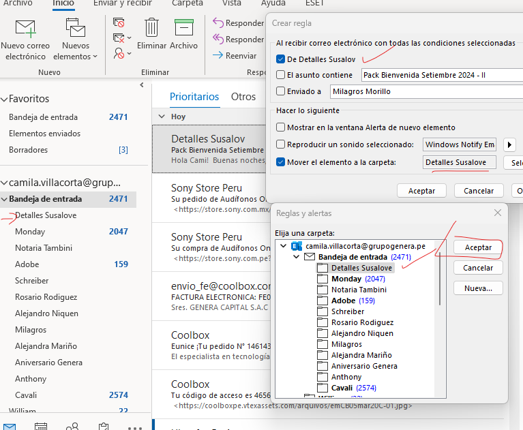Click the Responder reply arrow

218,22
